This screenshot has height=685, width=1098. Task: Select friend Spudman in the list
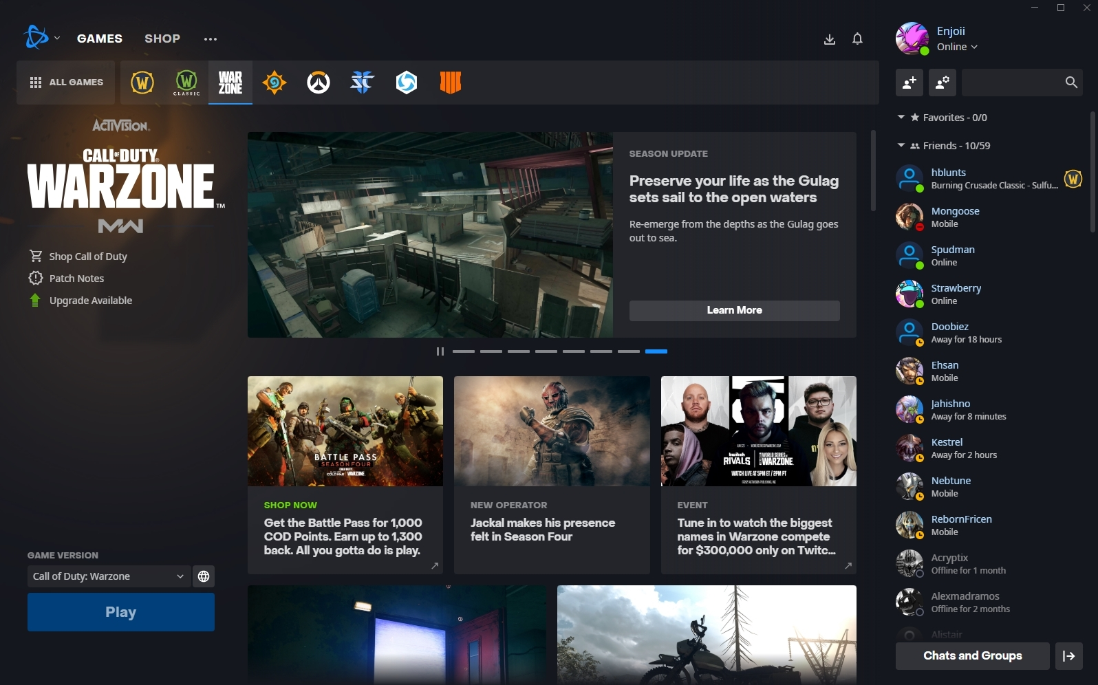pyautogui.click(x=988, y=256)
